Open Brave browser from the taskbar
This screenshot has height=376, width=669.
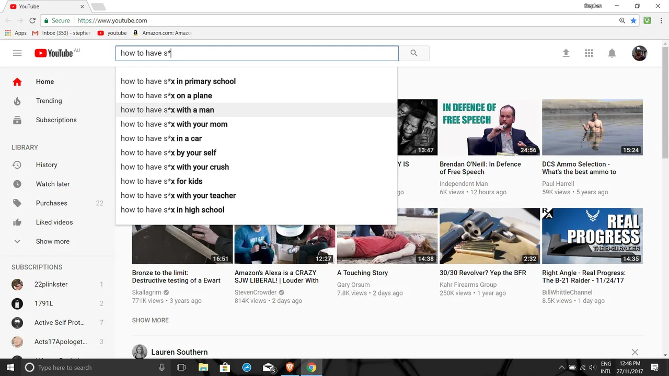[x=290, y=368]
